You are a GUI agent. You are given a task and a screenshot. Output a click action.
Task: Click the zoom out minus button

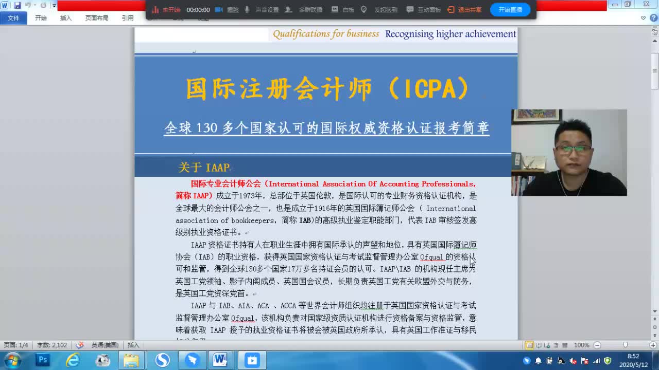(597, 345)
